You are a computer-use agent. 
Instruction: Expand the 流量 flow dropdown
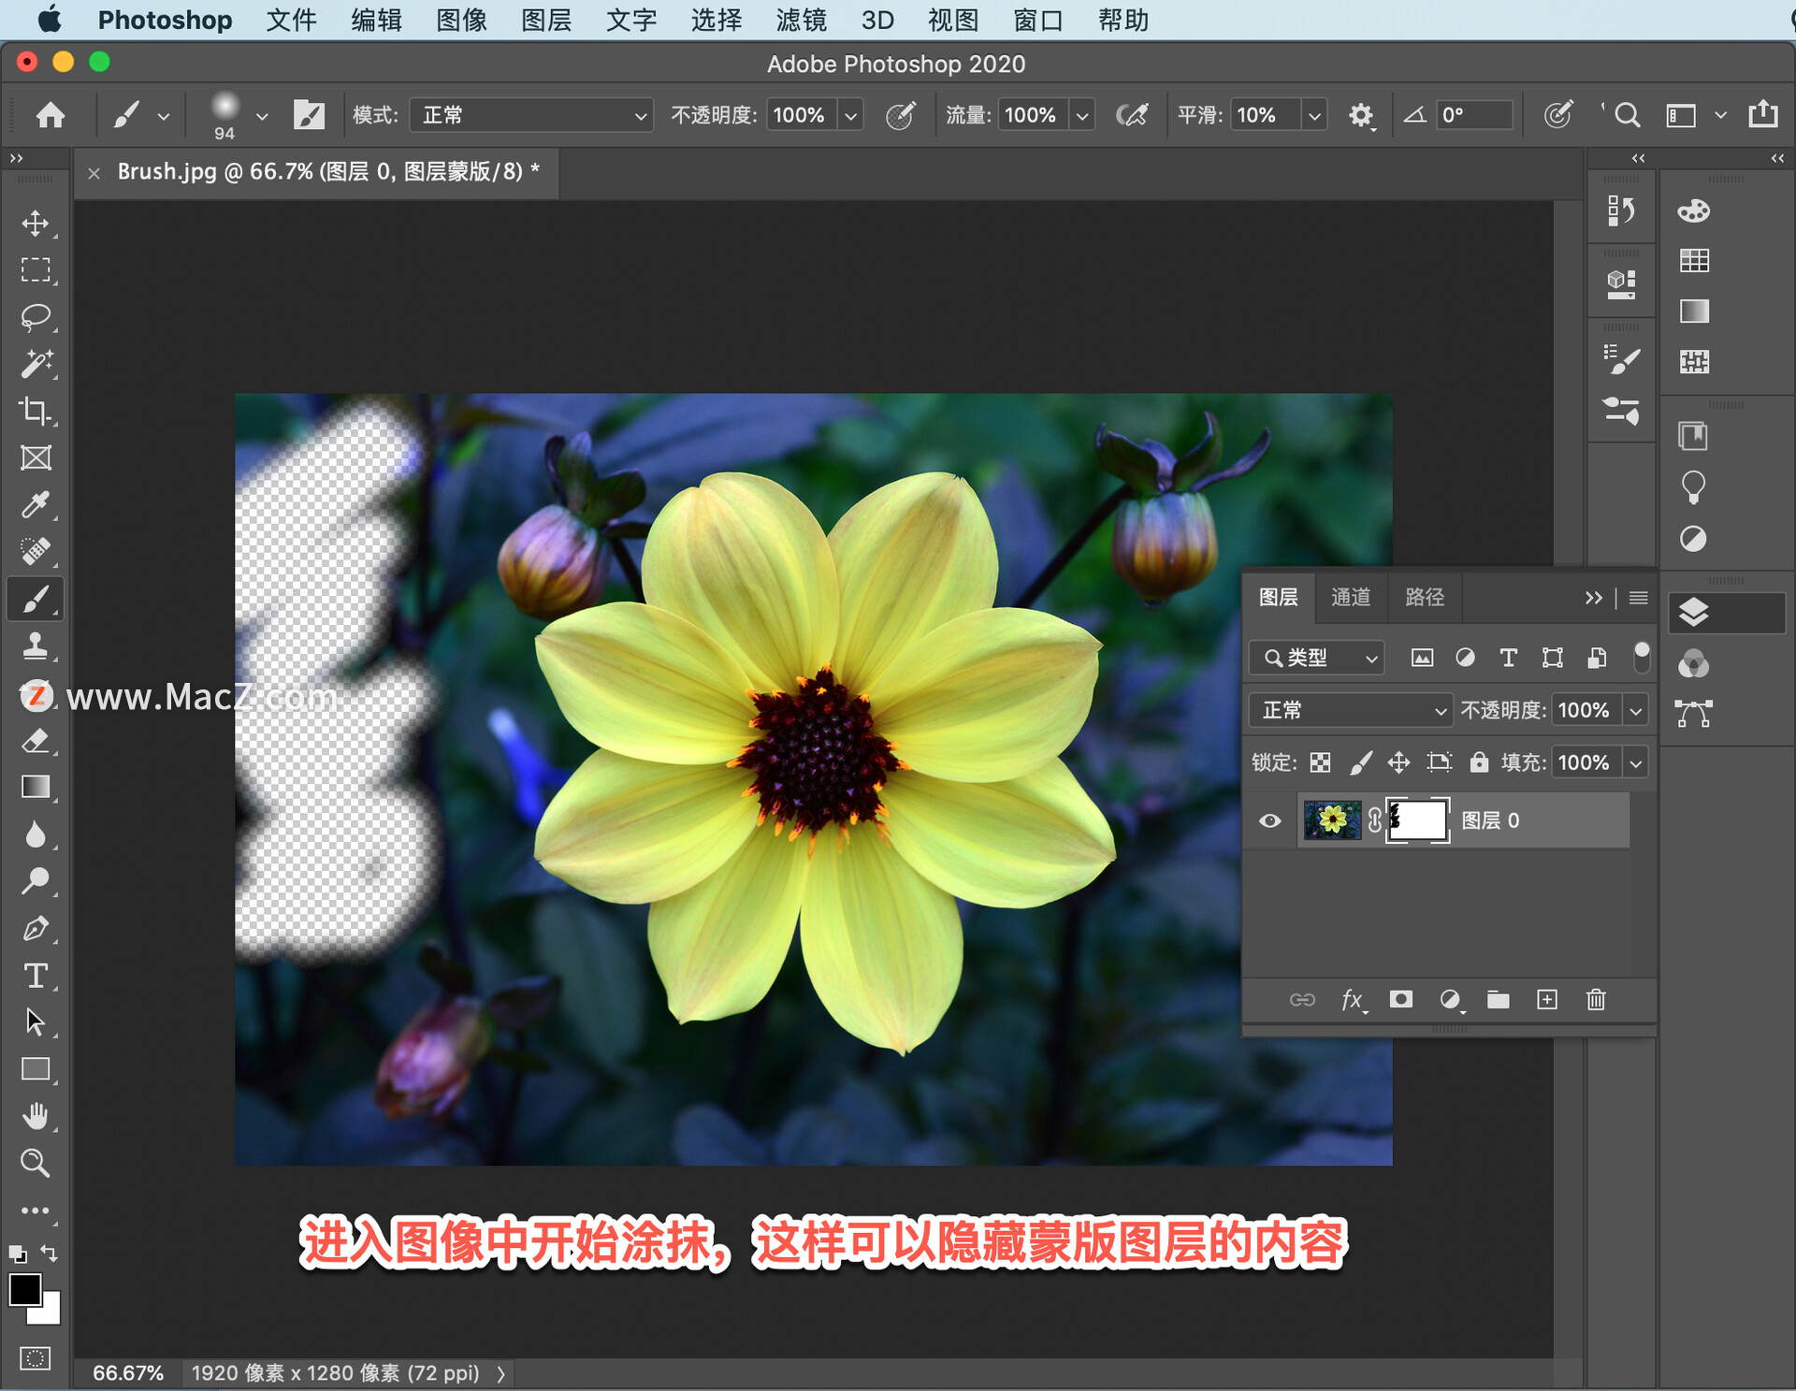pyautogui.click(x=1082, y=115)
